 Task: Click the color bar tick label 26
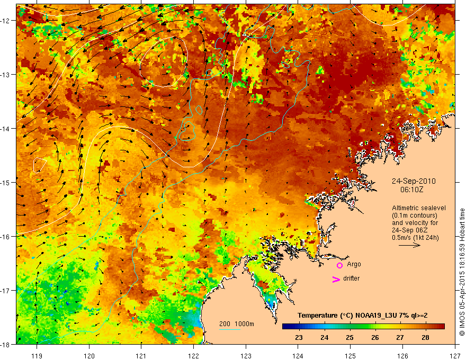(375, 337)
